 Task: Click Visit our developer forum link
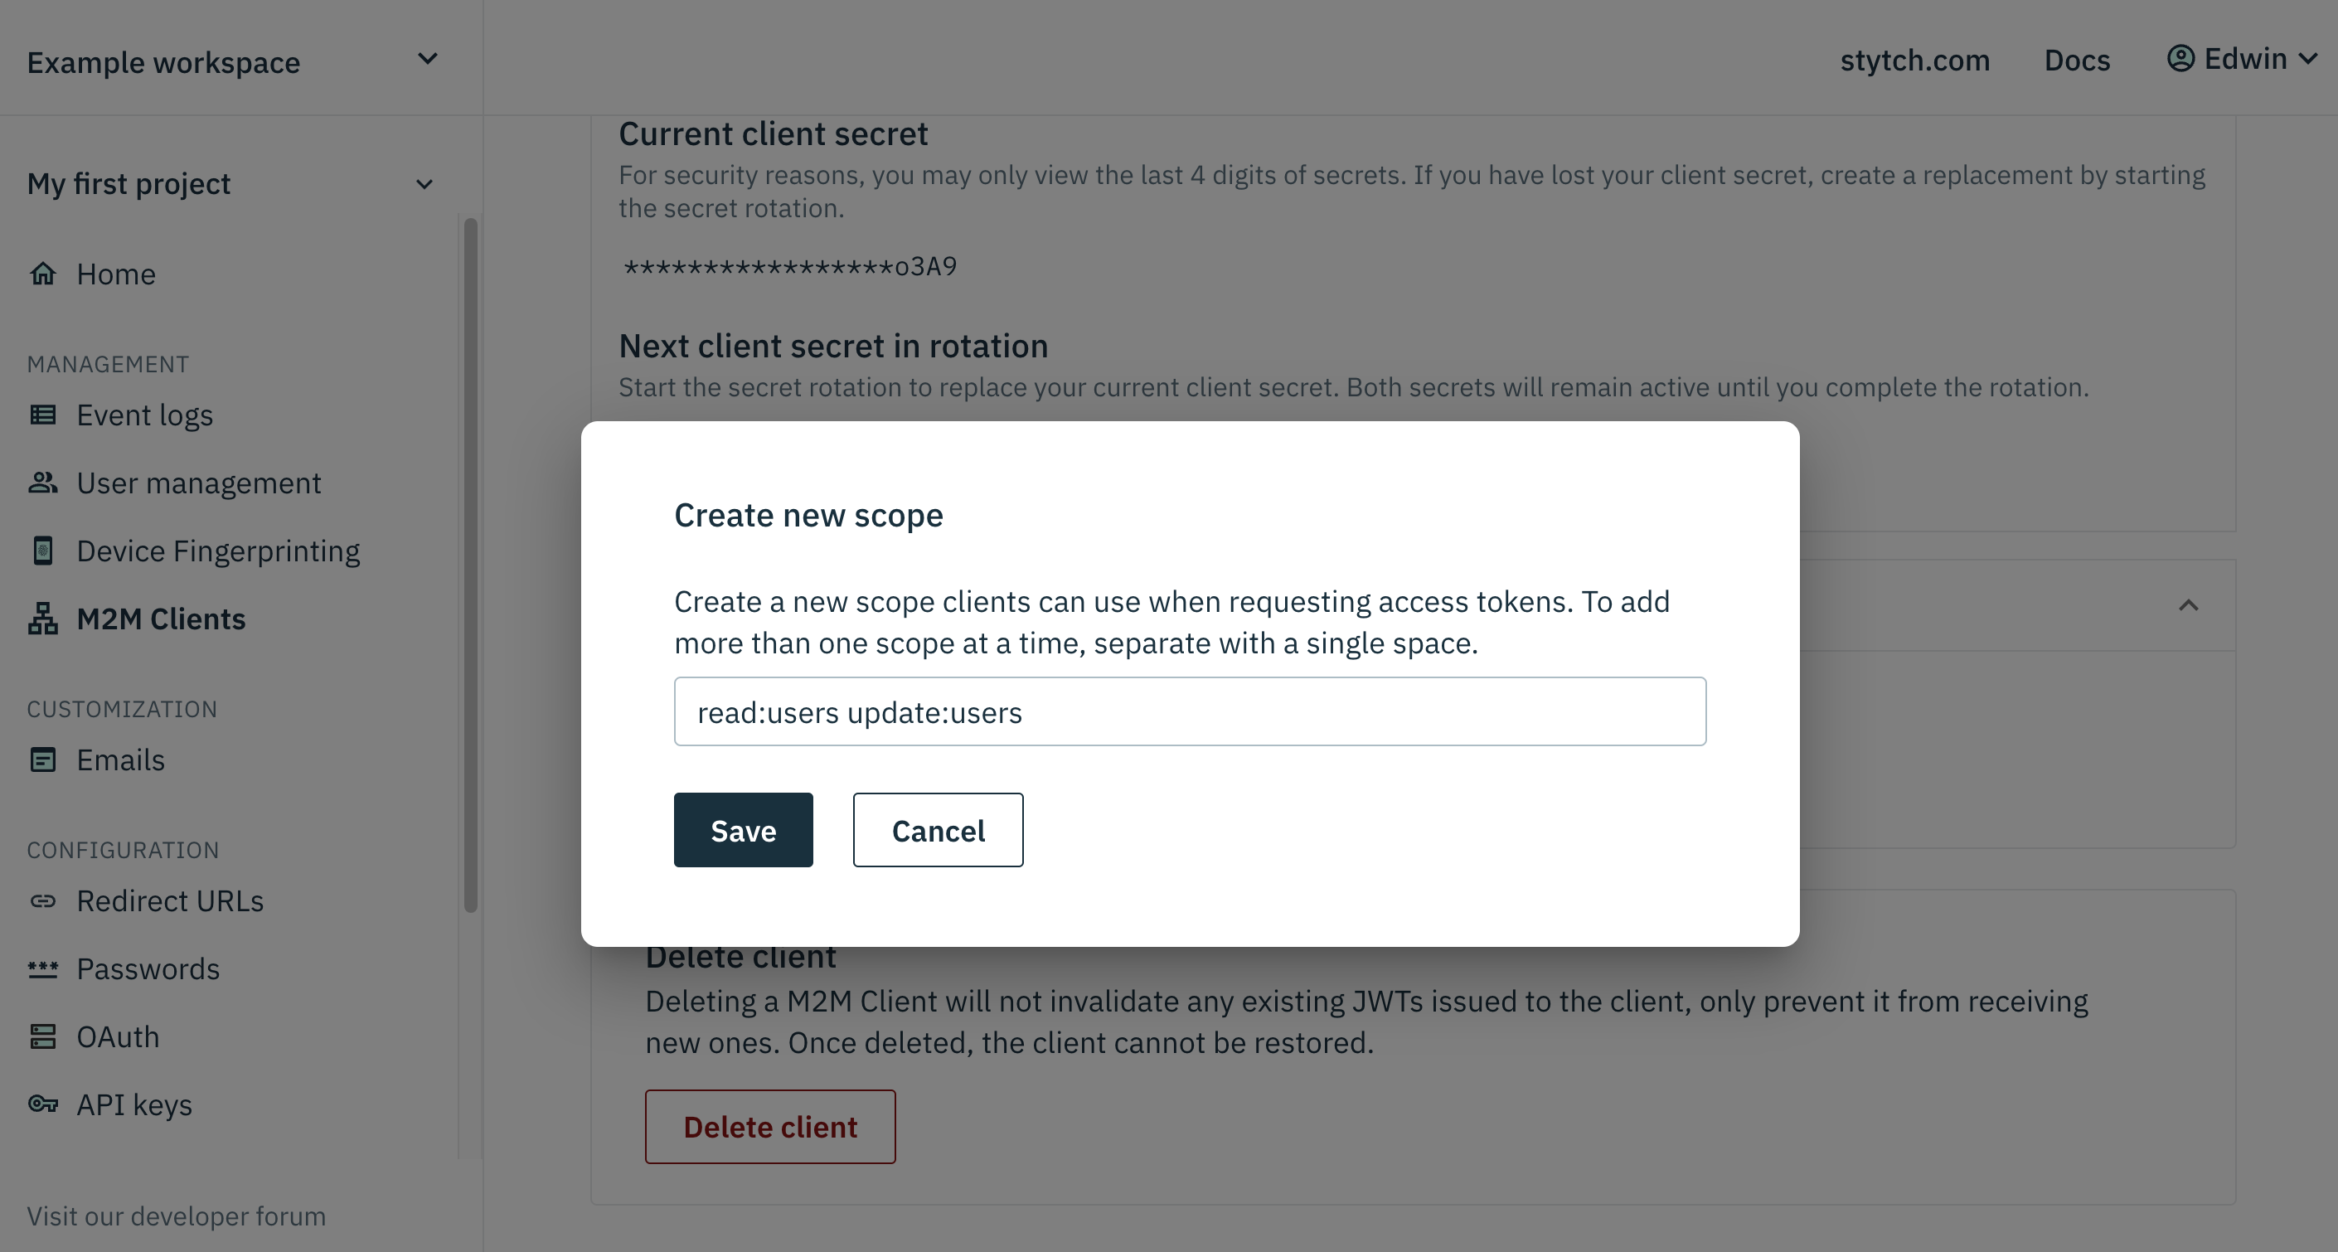pos(177,1215)
